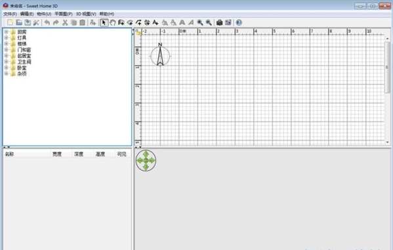This screenshot has width=393, height=250.
Task: Activate the create walls tool
Action: [121, 22]
